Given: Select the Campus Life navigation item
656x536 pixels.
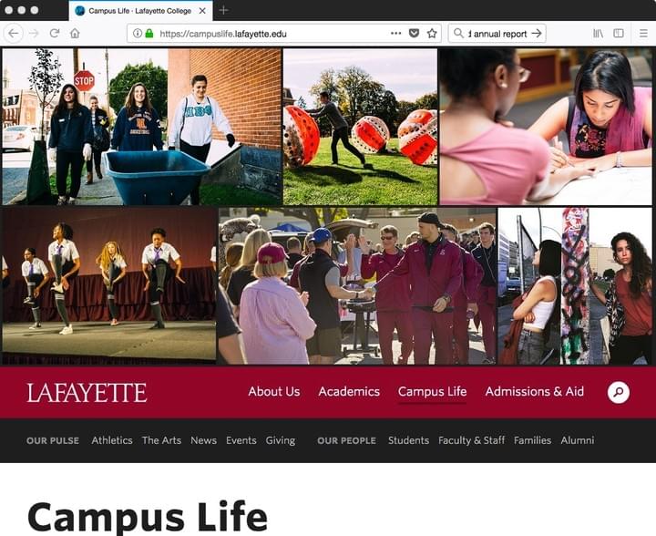Looking at the screenshot, I should point(432,392).
